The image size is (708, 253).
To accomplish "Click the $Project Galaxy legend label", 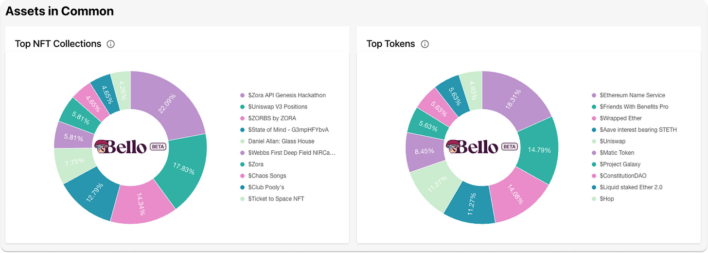I will tap(620, 164).
